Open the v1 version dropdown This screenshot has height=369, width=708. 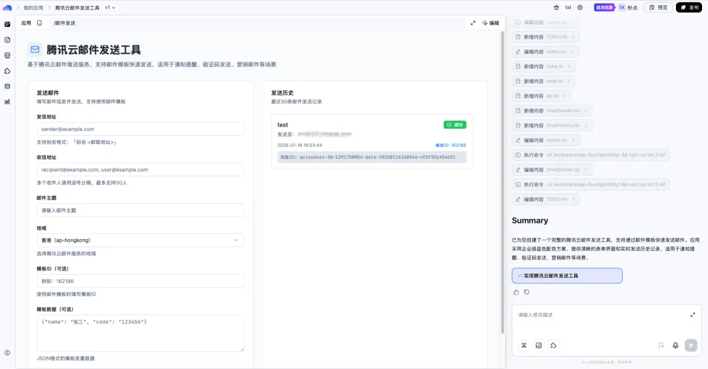pos(110,8)
